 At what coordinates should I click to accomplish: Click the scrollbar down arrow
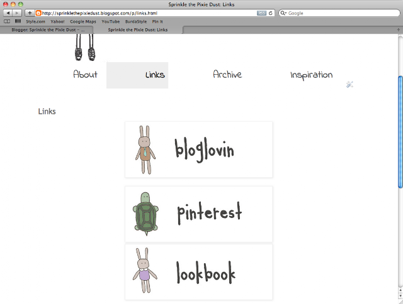click(x=400, y=296)
